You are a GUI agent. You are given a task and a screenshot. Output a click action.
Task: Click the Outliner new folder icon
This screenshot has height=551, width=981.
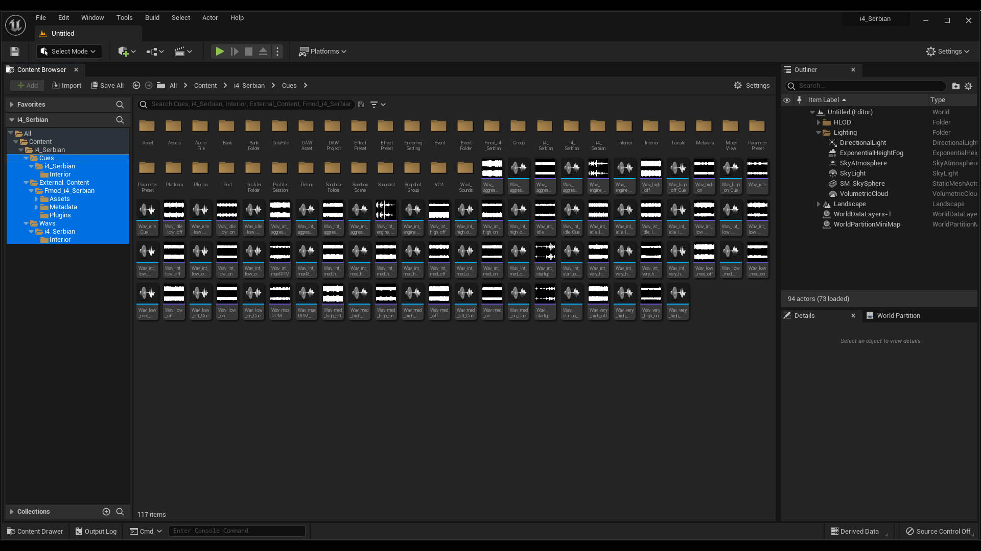(955, 86)
